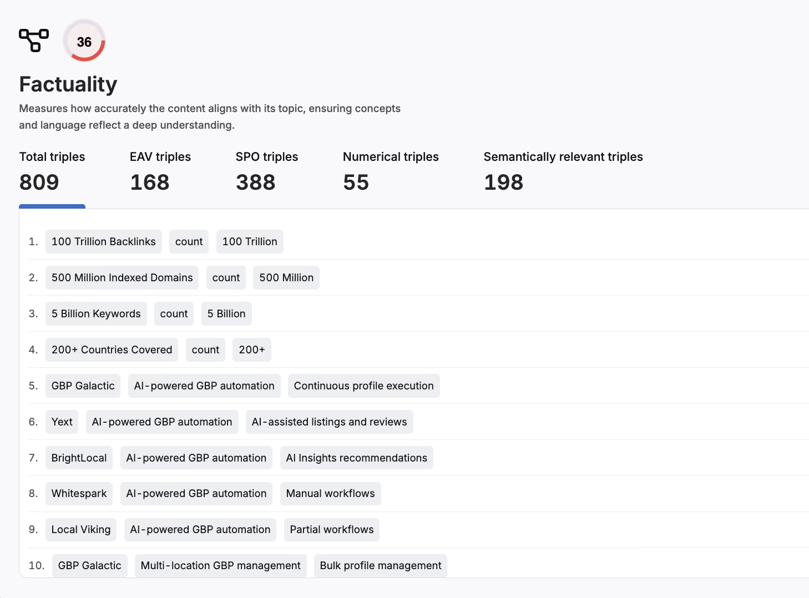Click the score gauge showing 36
The image size is (809, 598).
(84, 41)
